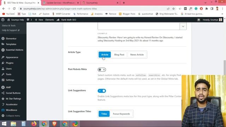Choose Focus Keywords for link suggestions

pyautogui.click(x=121, y=114)
